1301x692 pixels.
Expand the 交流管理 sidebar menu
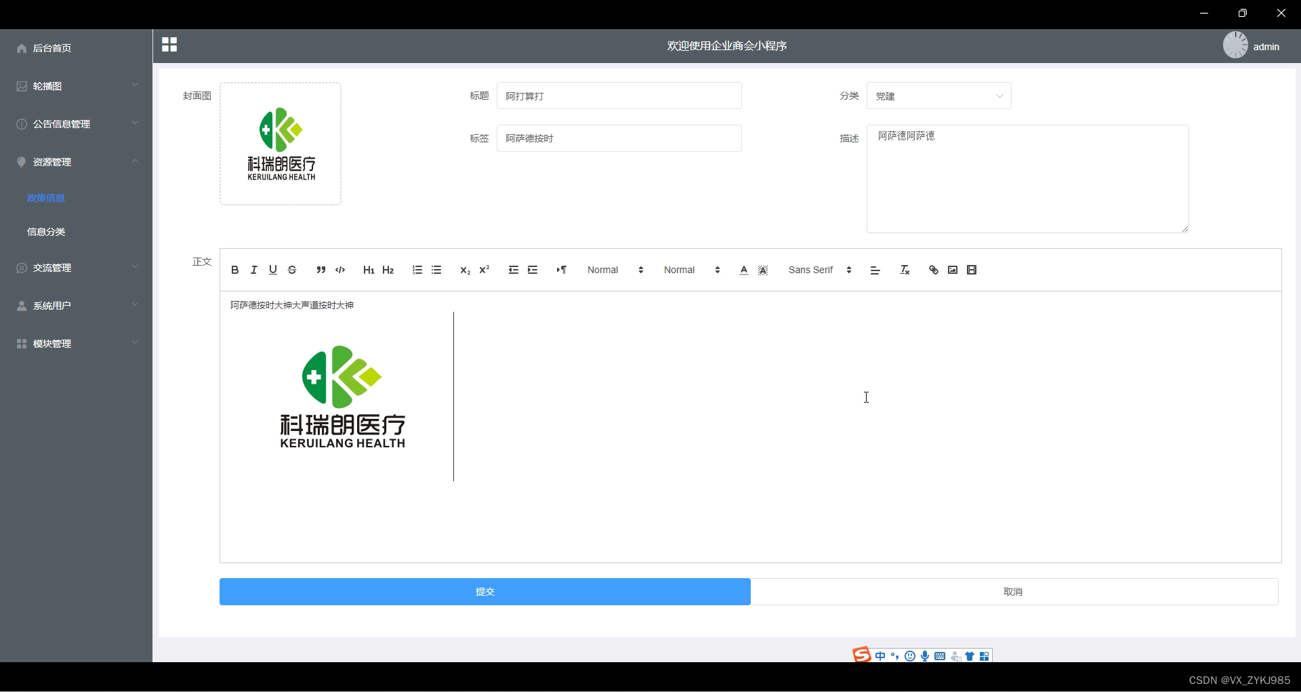click(x=76, y=268)
